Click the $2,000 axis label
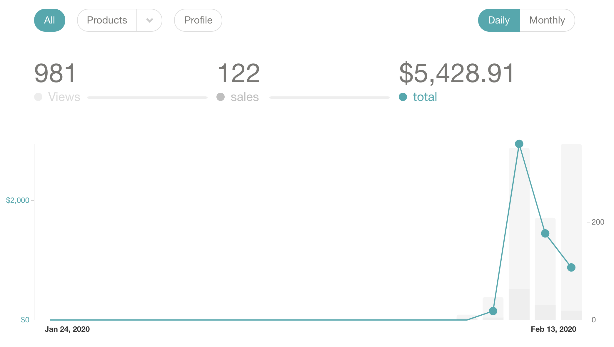The width and height of the screenshot is (614, 347). coord(18,200)
